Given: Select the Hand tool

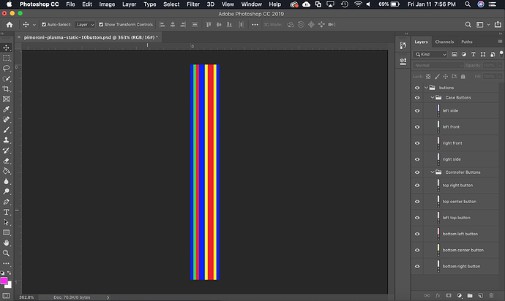Looking at the screenshot, I should click(x=6, y=243).
